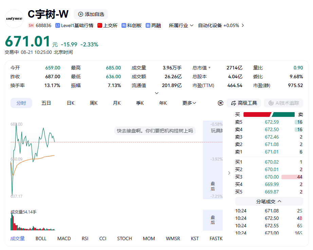Add stock to watchlist with 添加自选
The height and width of the screenshot is (250, 313).
click(91, 14)
